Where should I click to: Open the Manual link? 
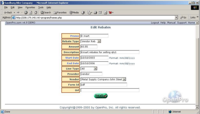point(171,23)
